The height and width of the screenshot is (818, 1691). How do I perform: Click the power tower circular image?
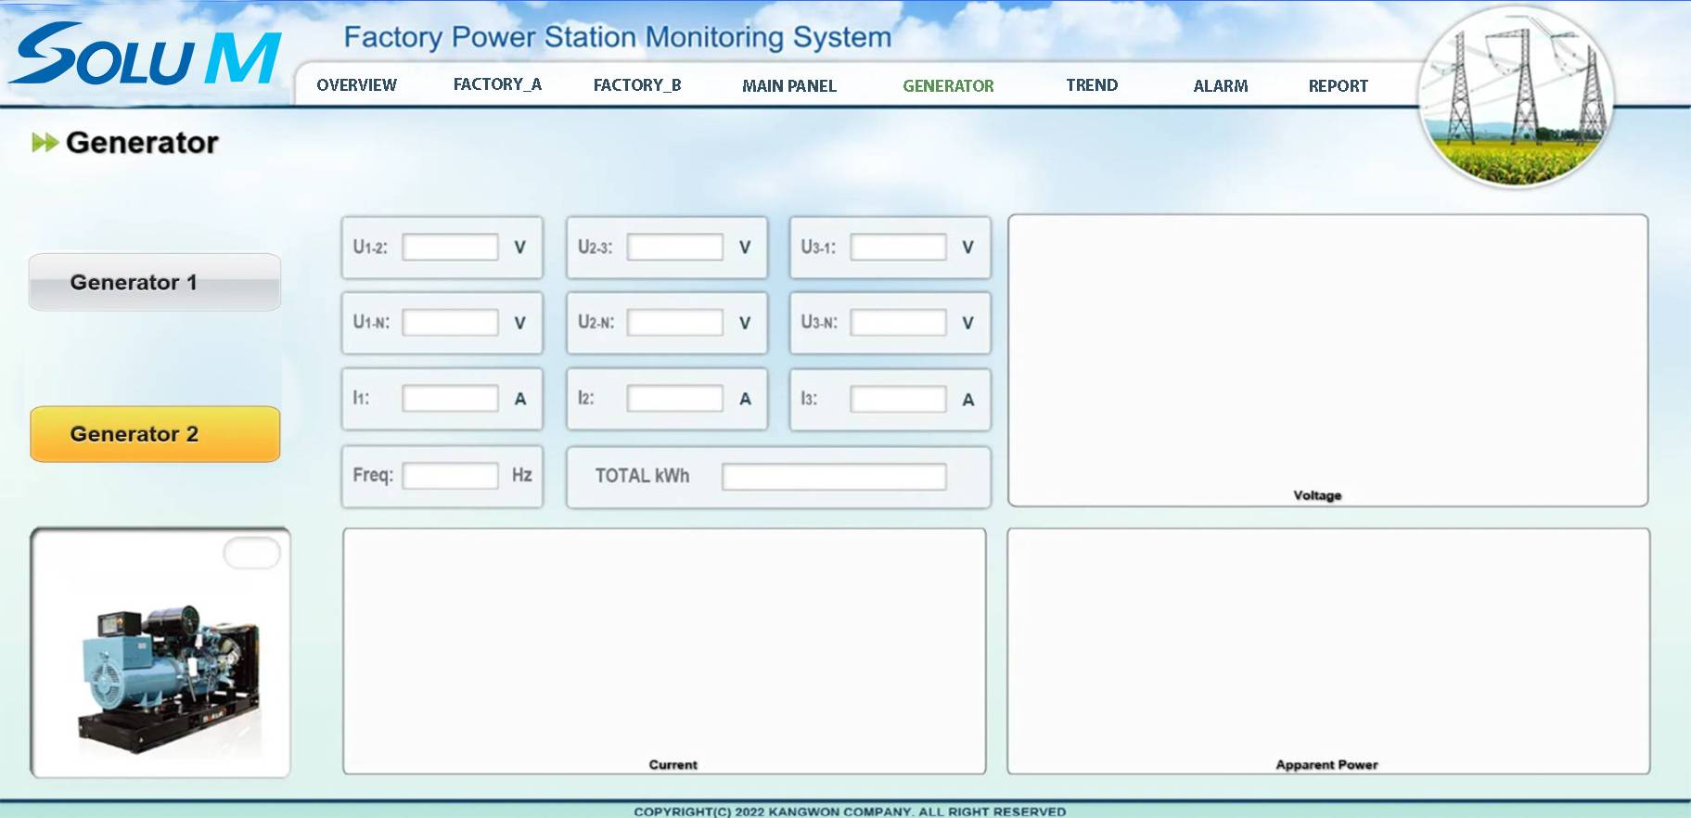[1517, 97]
